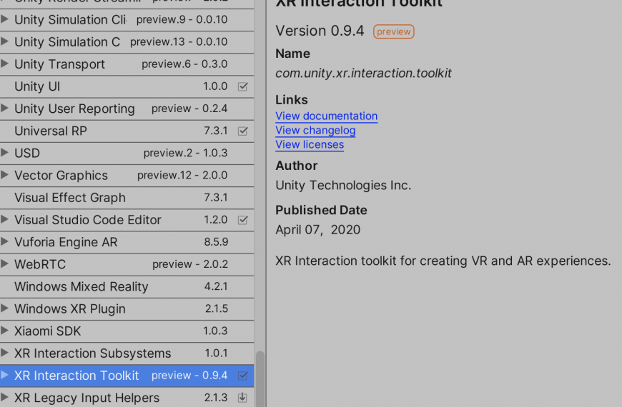Expand the Vuforia Engine AR versions arrow

pos(4,241)
